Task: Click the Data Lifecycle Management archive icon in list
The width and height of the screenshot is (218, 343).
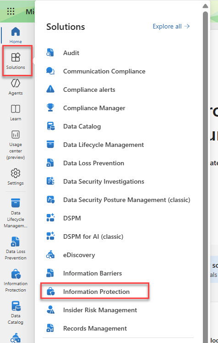Action: (x=50, y=145)
